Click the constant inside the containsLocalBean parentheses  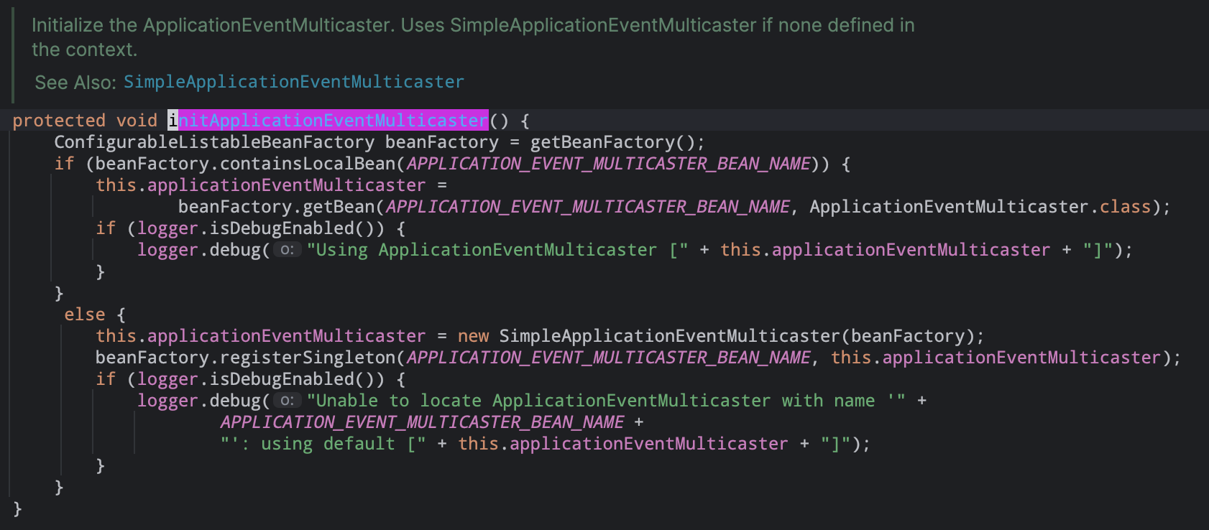coord(608,164)
